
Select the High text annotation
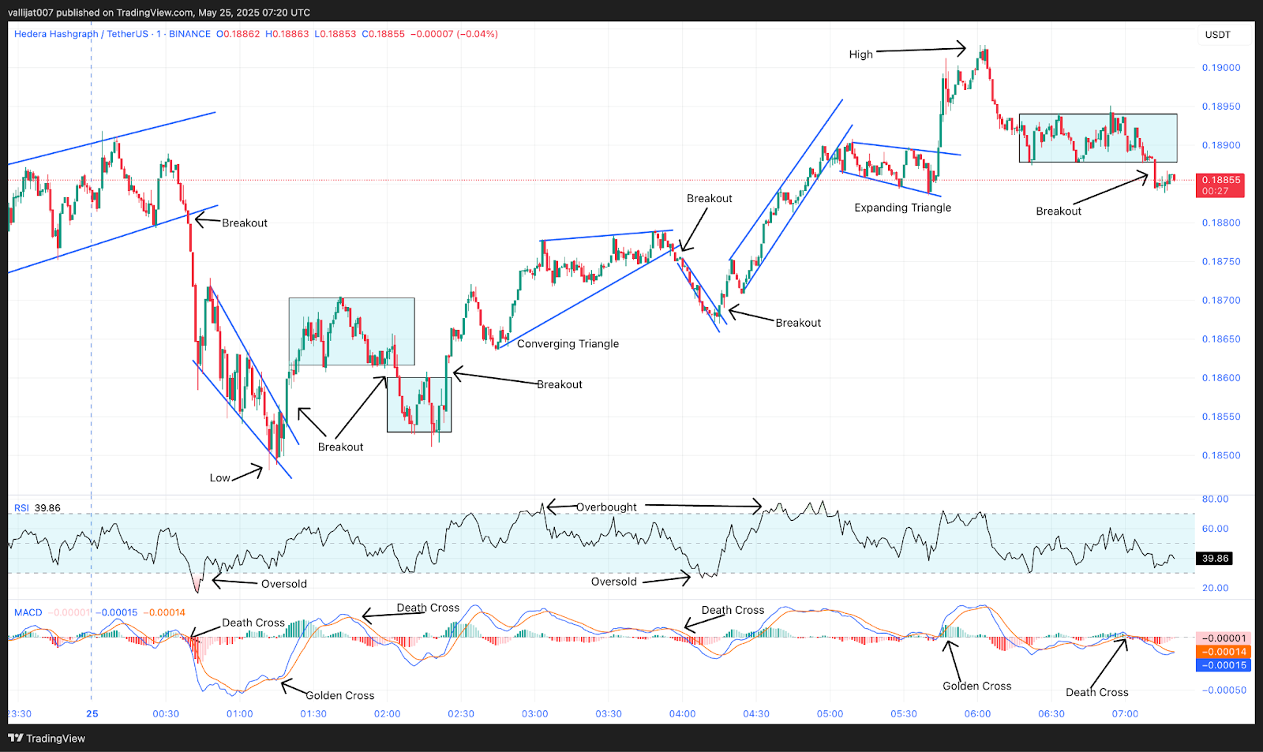click(x=860, y=54)
